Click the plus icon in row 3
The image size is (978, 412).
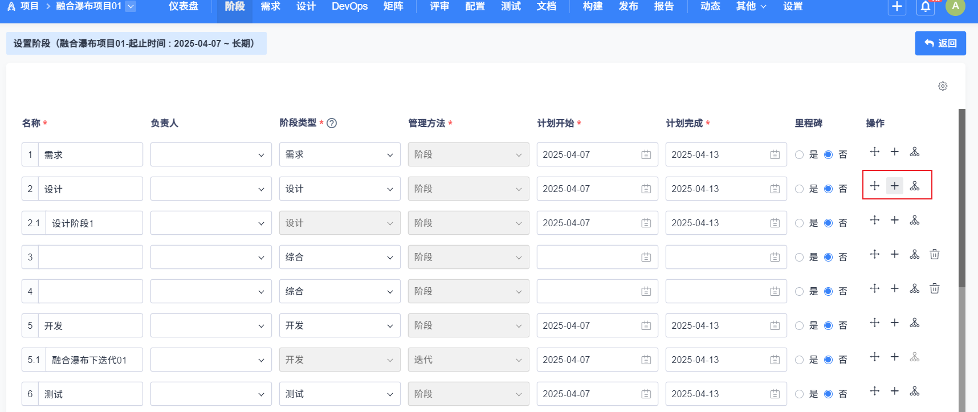[895, 254]
